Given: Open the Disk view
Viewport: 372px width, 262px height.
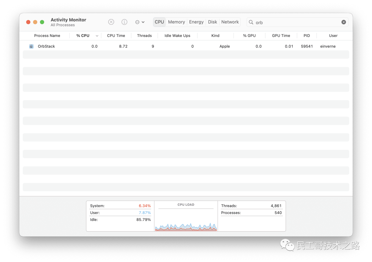Looking at the screenshot, I should (212, 22).
